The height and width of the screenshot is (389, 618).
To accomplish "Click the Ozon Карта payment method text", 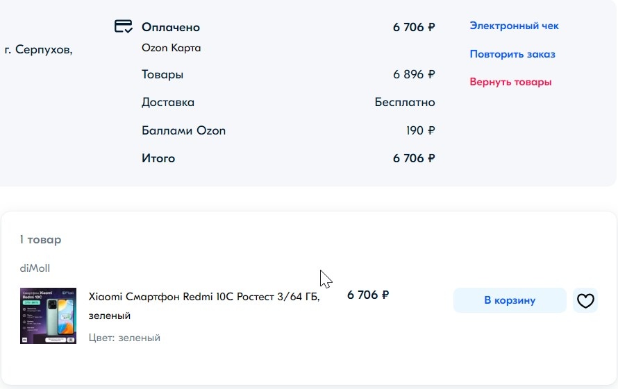I will tap(171, 49).
